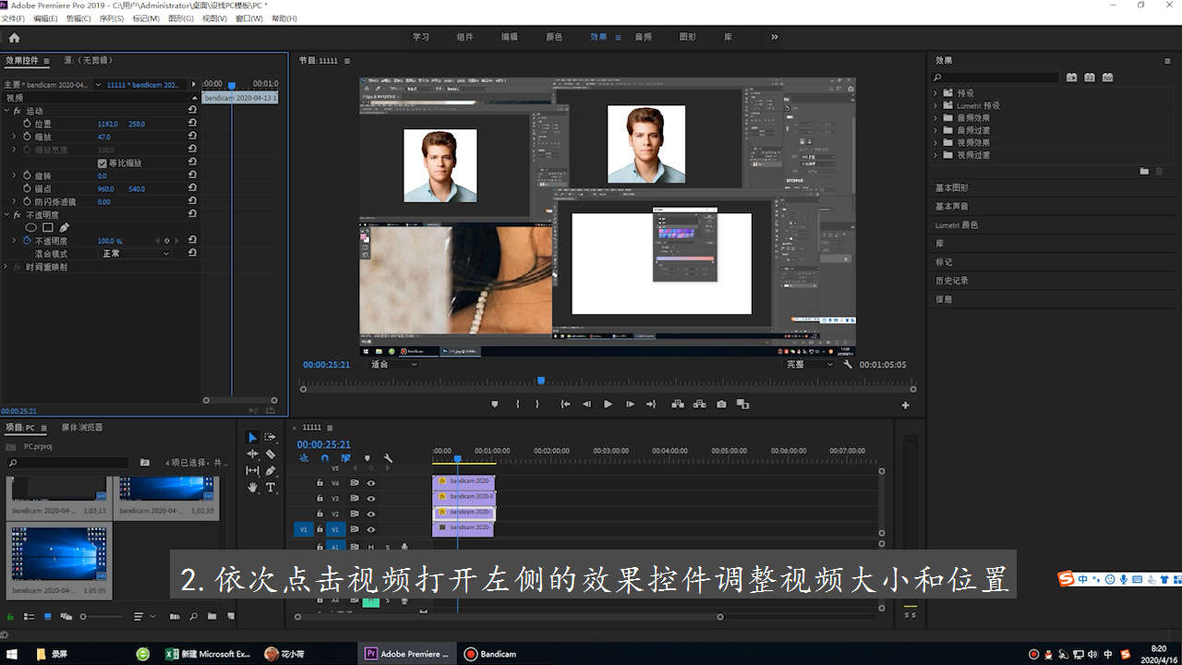Viewport: 1182px width, 665px height.
Task: Open timeline display settings wrench
Action: pyautogui.click(x=388, y=457)
